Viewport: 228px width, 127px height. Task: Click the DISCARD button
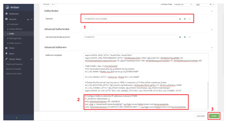point(201,116)
